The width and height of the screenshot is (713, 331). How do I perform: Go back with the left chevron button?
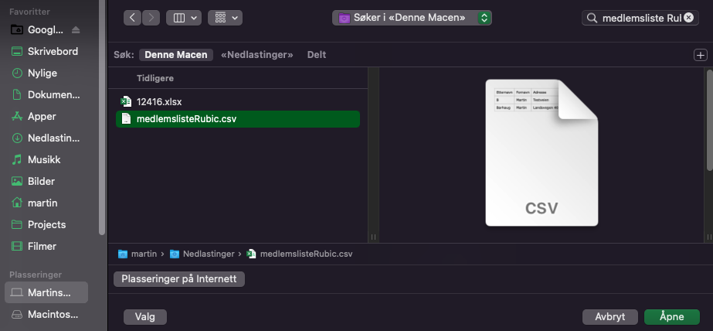click(x=132, y=18)
